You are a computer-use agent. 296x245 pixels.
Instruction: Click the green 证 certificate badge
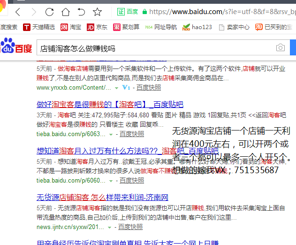click(x=121, y=12)
